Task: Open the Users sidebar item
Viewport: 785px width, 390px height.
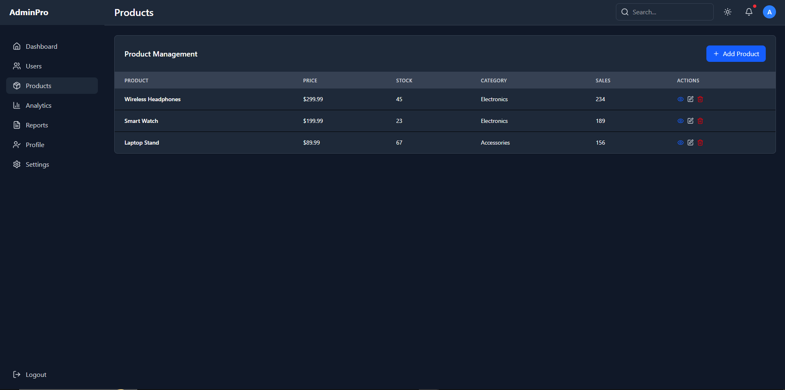Action: pos(34,66)
